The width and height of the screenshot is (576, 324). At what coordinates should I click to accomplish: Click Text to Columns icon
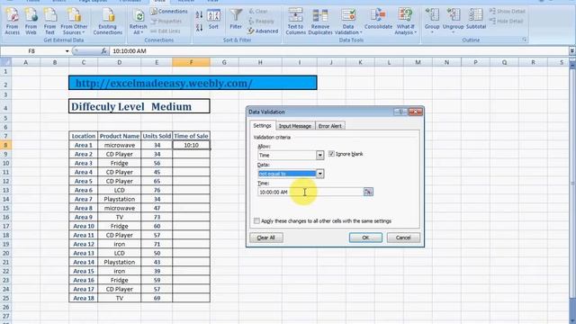tap(295, 22)
